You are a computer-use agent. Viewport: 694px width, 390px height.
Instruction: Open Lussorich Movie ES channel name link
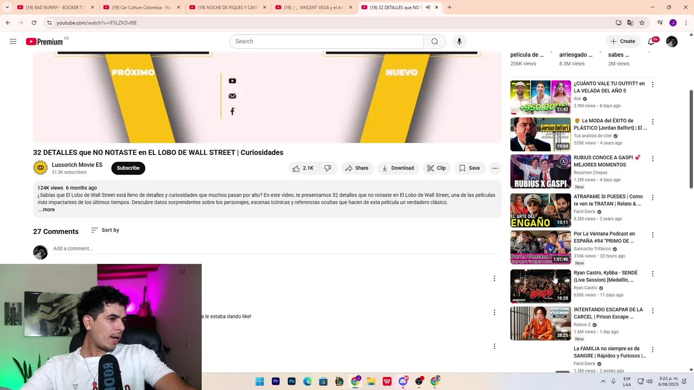[77, 165]
